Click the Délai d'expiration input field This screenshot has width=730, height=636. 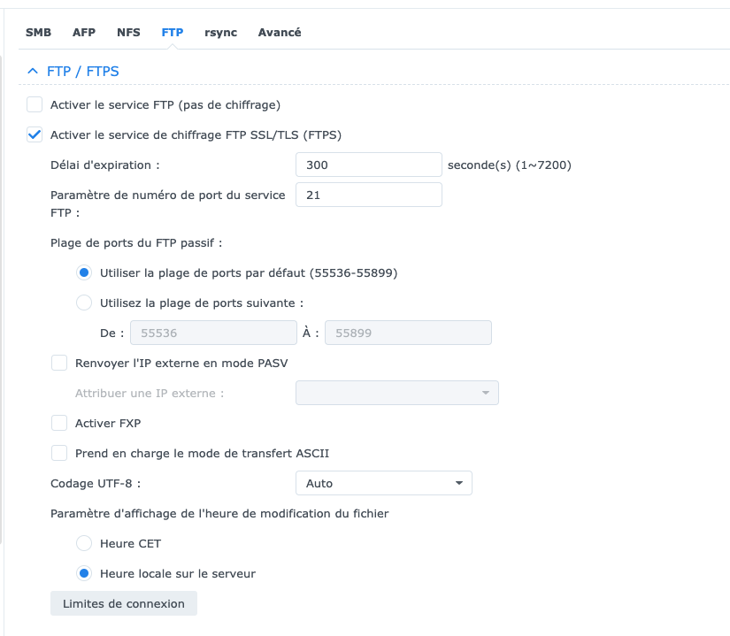[368, 165]
